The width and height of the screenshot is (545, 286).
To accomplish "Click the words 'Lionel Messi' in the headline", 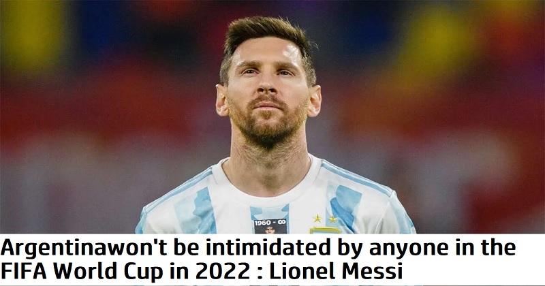I will click(336, 271).
